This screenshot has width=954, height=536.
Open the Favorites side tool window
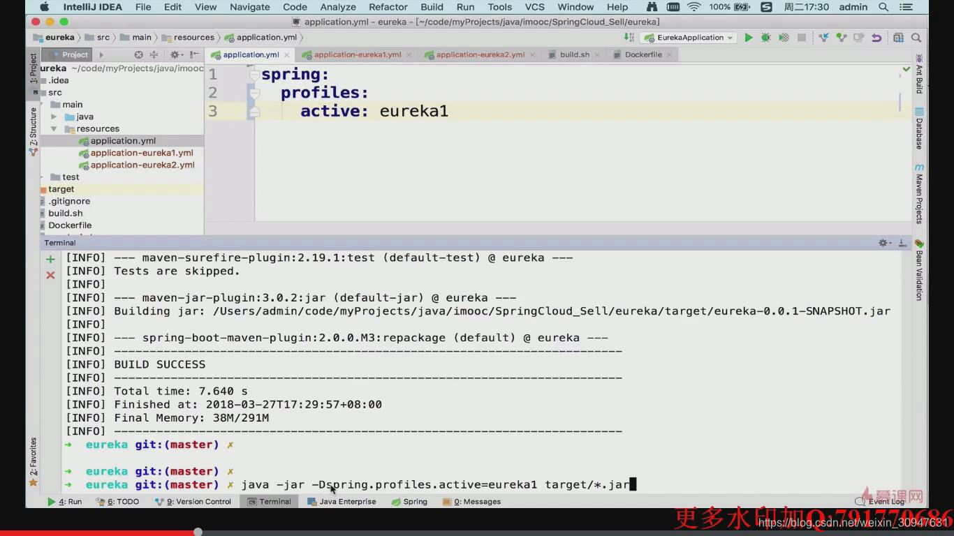tap(33, 462)
